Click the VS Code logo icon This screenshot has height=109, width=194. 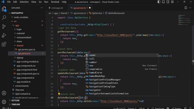click(x=3, y=2)
